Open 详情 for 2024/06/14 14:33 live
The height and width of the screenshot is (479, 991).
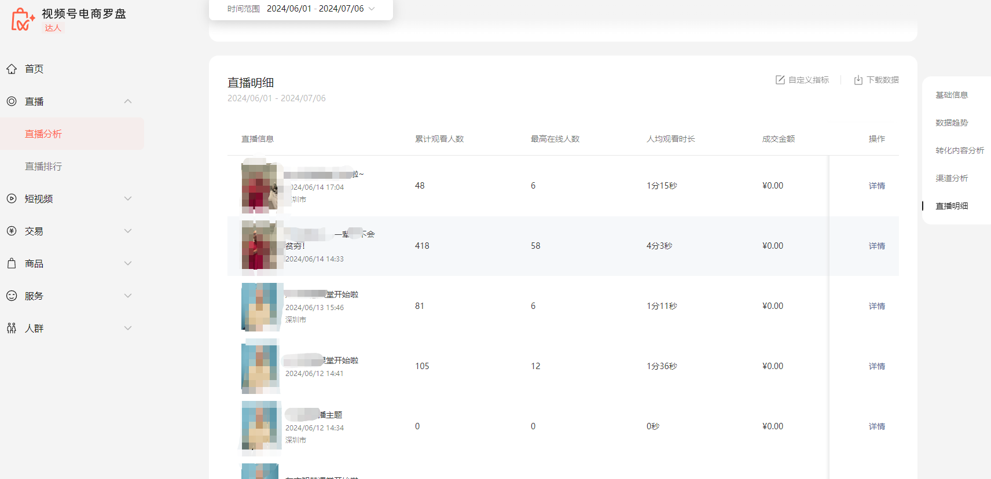[876, 246]
